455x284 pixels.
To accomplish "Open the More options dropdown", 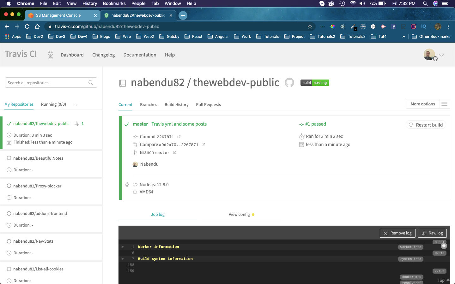I will 423,104.
